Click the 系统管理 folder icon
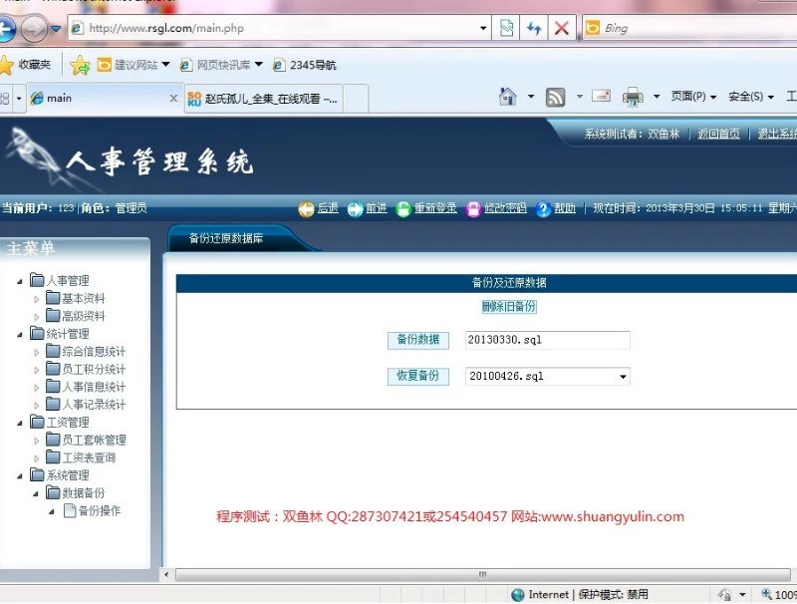Screen dimensions: 797x604 pos(37,474)
